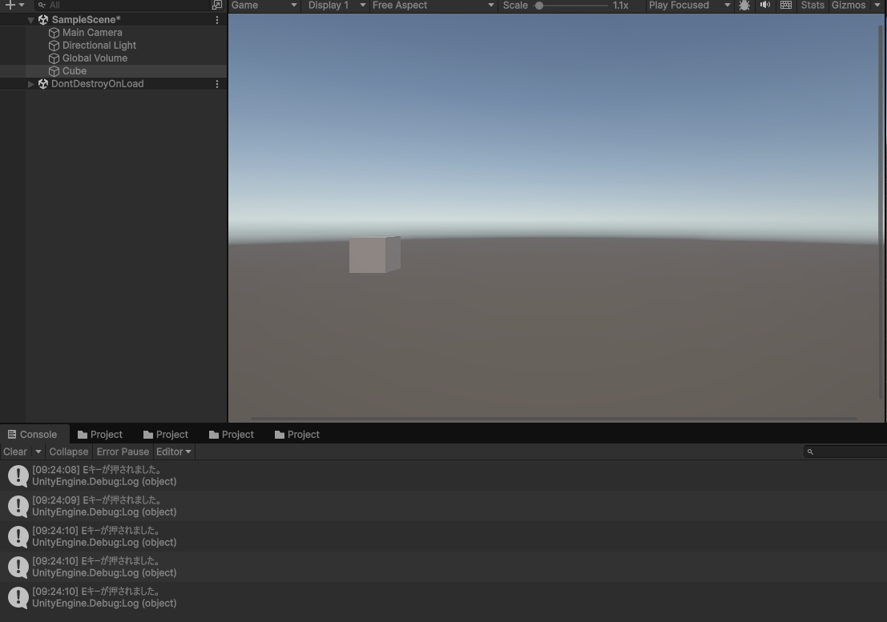The width and height of the screenshot is (887, 622).
Task: Open the Play Focused dropdown
Action: point(689,5)
